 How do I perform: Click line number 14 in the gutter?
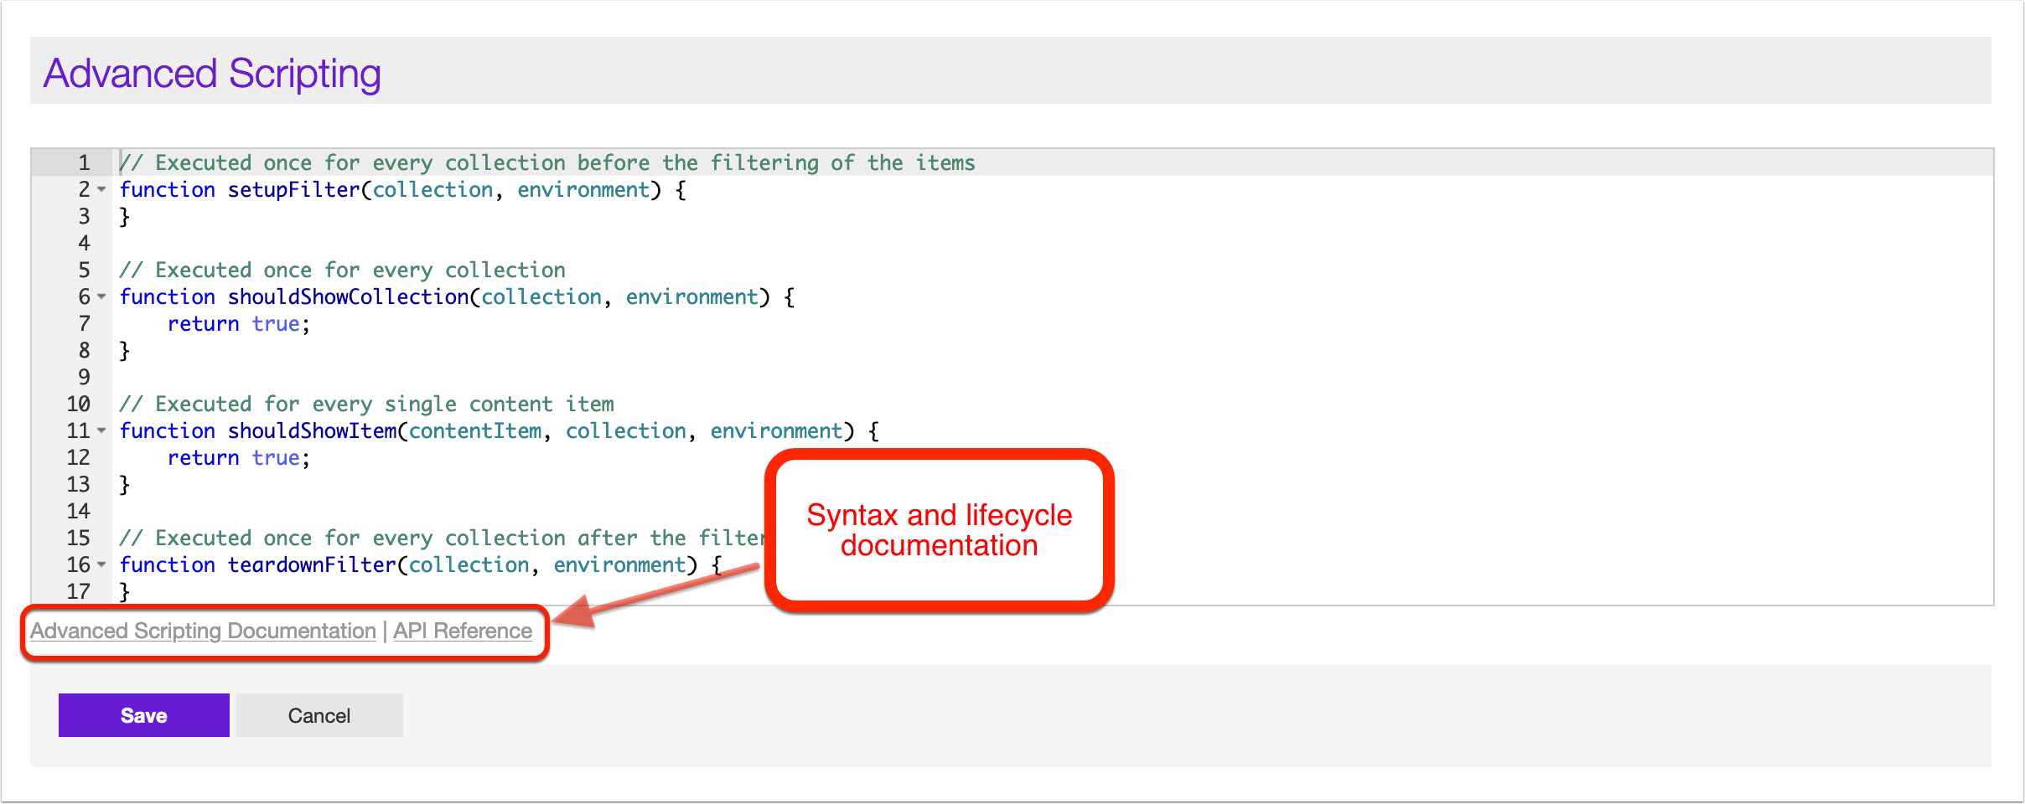tap(78, 511)
